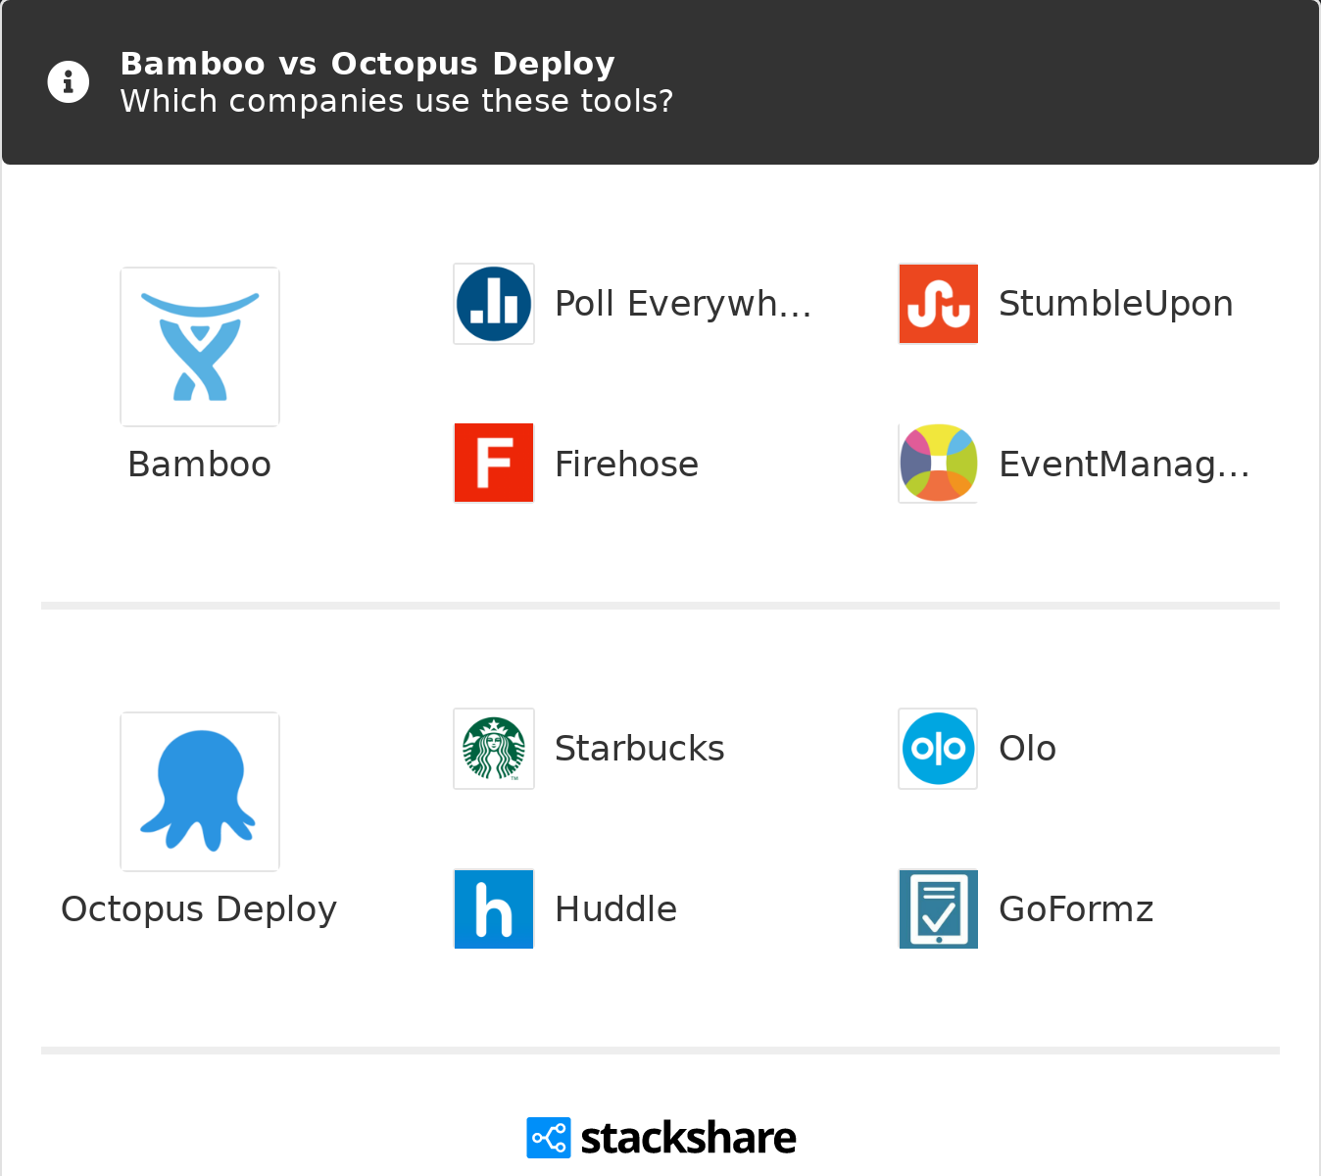The width and height of the screenshot is (1321, 1176).
Task: Click the StumbleUpon text label
Action: coord(1115,304)
